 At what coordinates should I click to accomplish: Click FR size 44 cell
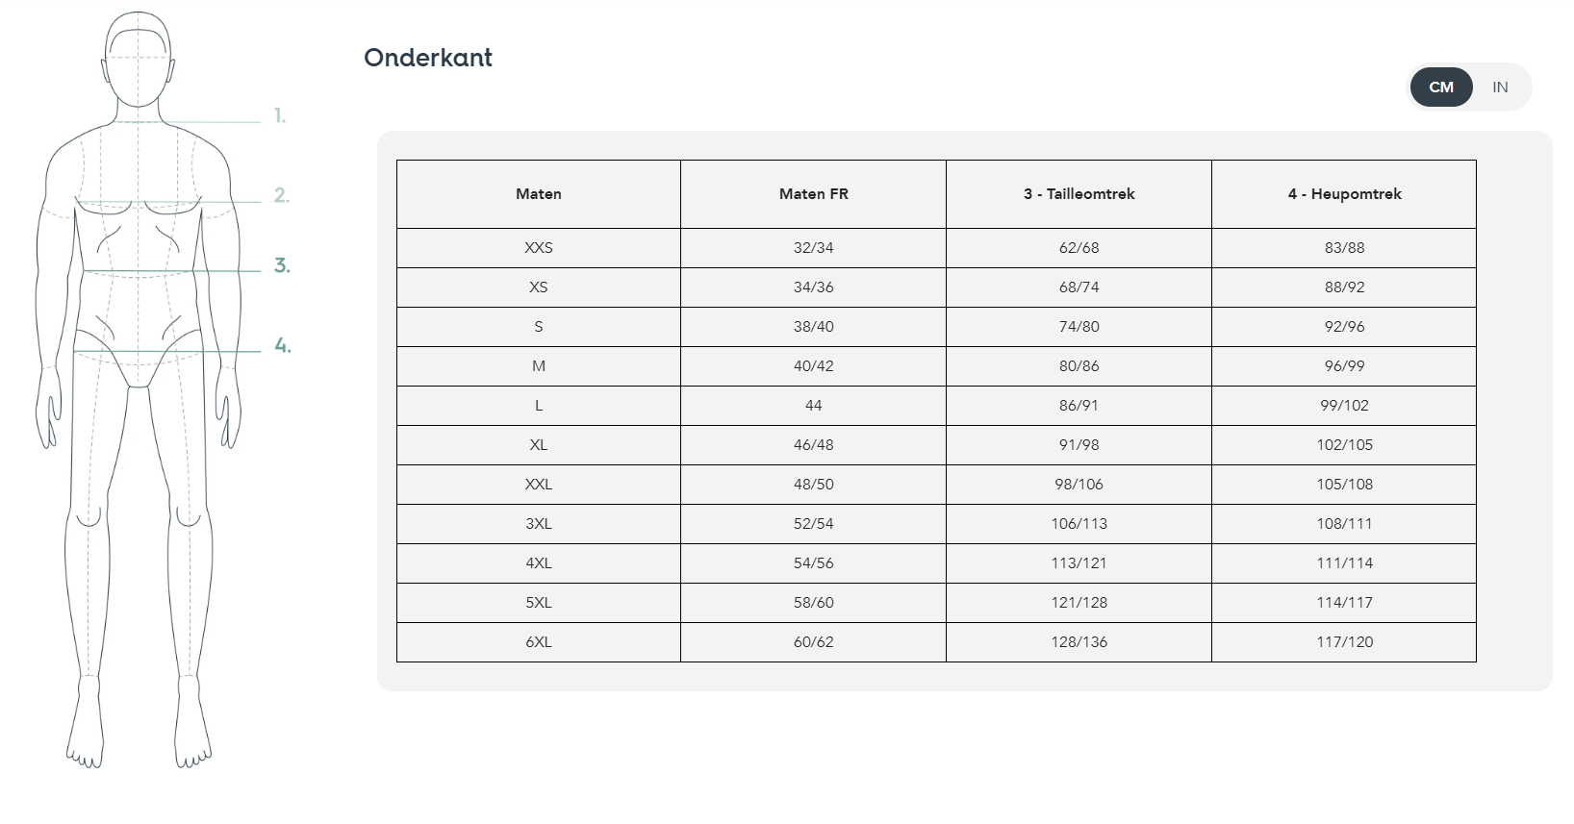[814, 406]
